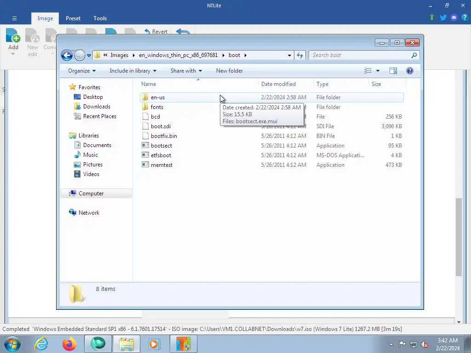471x353 pixels.
Task: Click the Images path segment
Action: point(119,55)
